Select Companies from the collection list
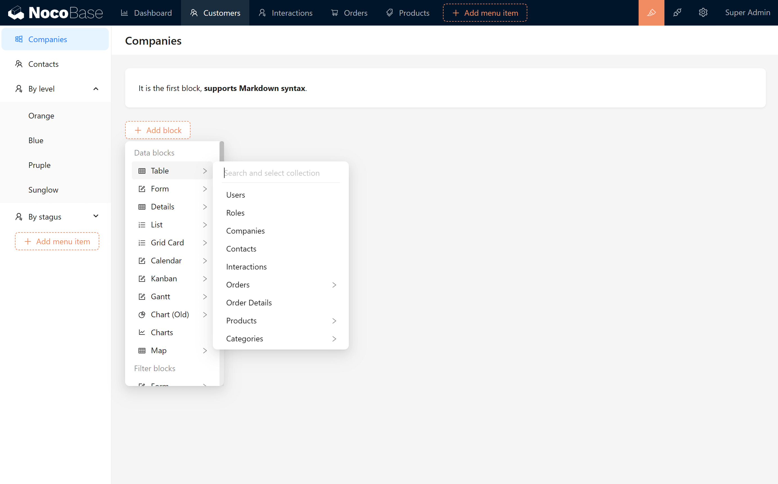This screenshot has height=484, width=778. click(245, 231)
